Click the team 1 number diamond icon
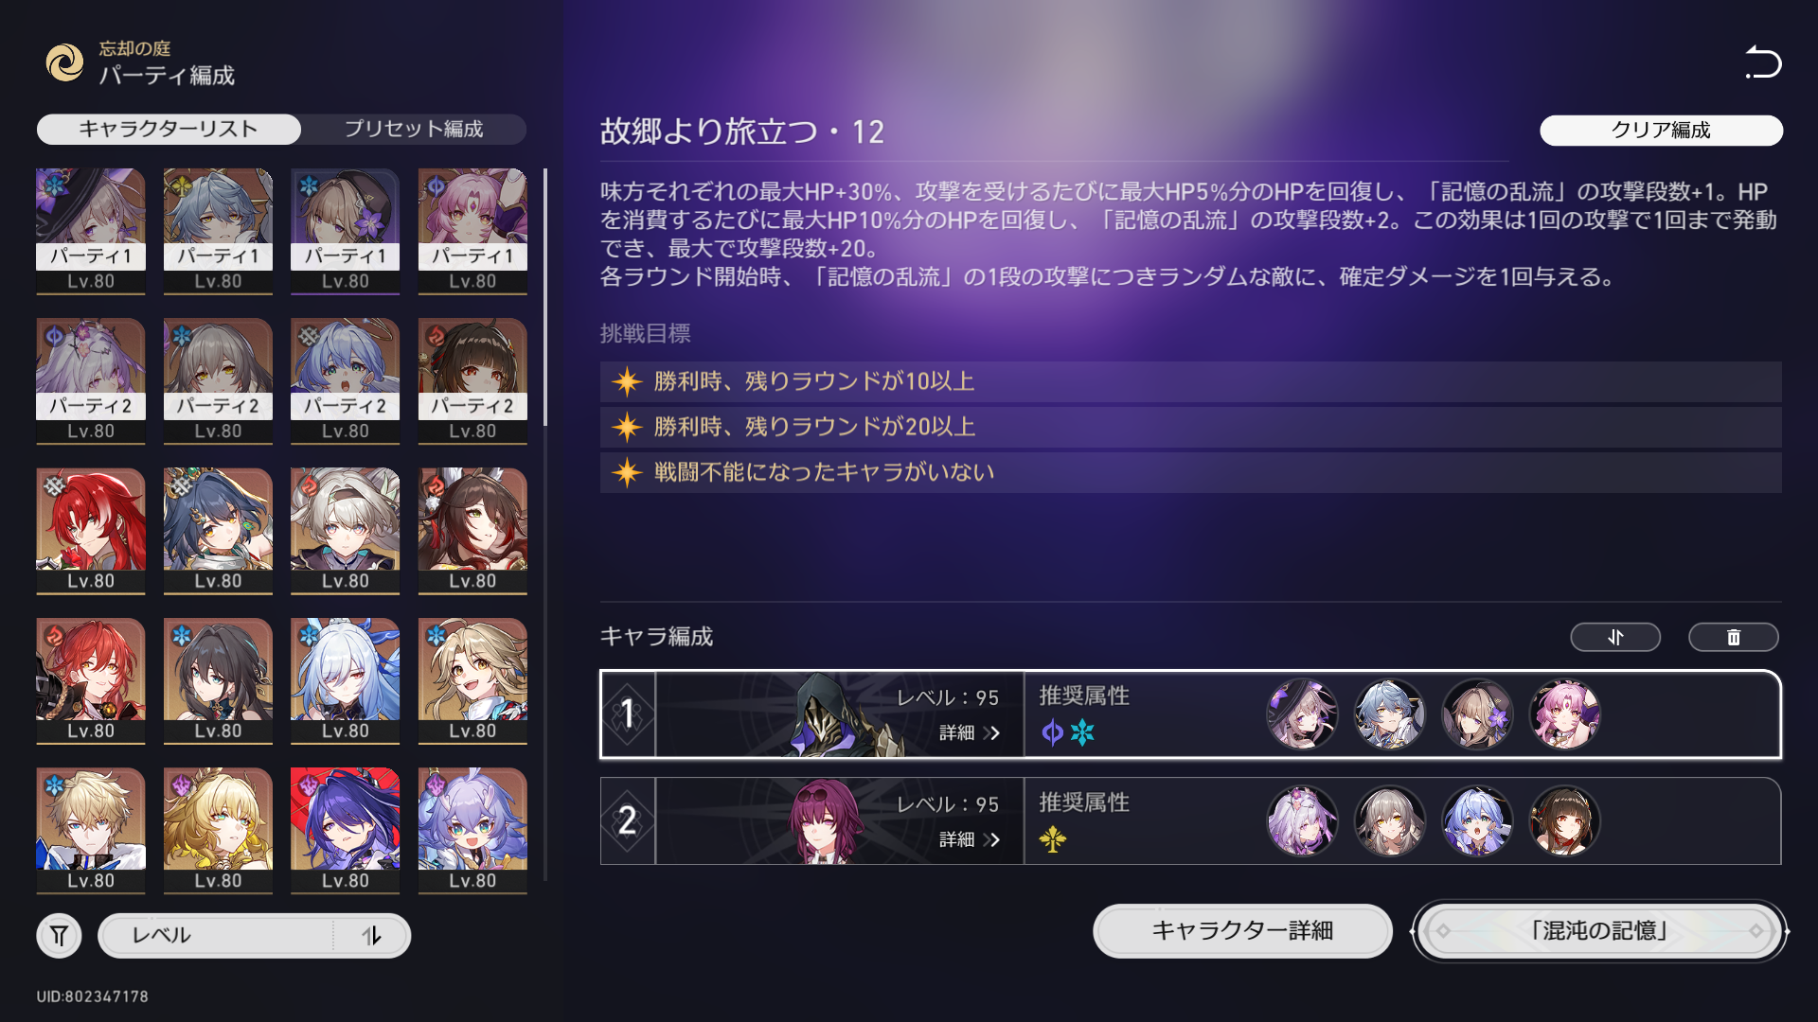This screenshot has width=1818, height=1022. tap(627, 714)
